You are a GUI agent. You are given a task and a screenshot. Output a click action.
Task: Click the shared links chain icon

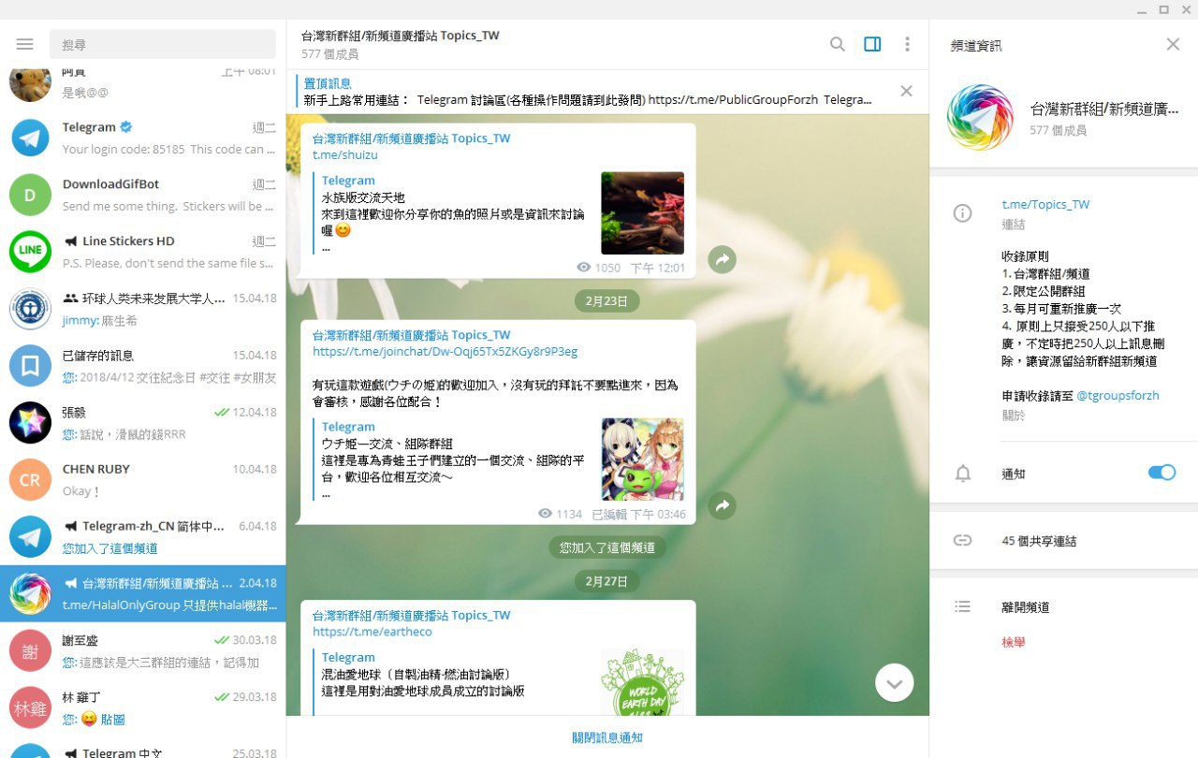tap(962, 541)
